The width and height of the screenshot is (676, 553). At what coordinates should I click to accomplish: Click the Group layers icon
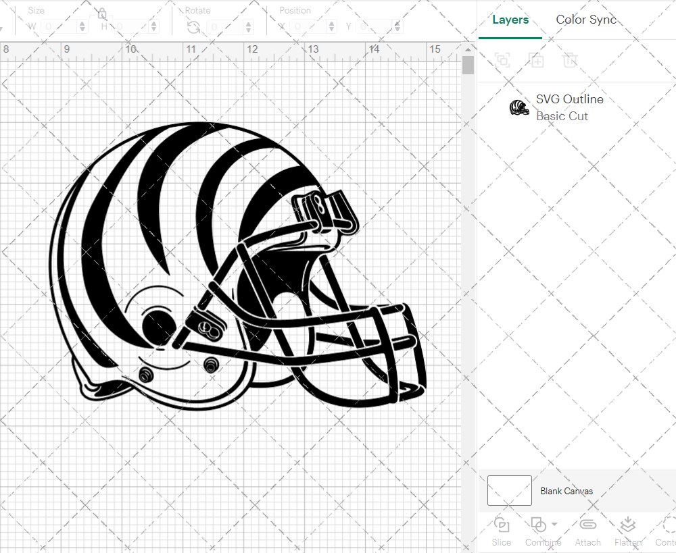click(502, 60)
